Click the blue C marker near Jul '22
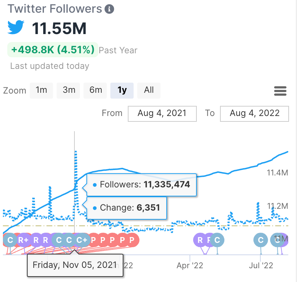The width and height of the screenshot is (297, 282). (260, 240)
